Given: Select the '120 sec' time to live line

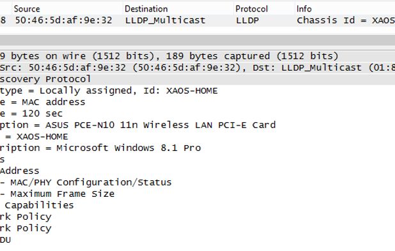Looking at the screenshot, I should coord(197,113).
